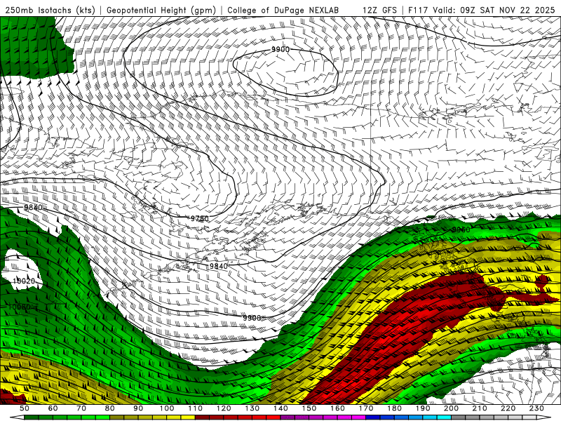The height and width of the screenshot is (421, 561).
Task: Click the 130 knot scale label
Action: tap(252, 408)
